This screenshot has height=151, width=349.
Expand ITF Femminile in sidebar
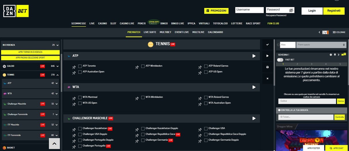point(30,135)
